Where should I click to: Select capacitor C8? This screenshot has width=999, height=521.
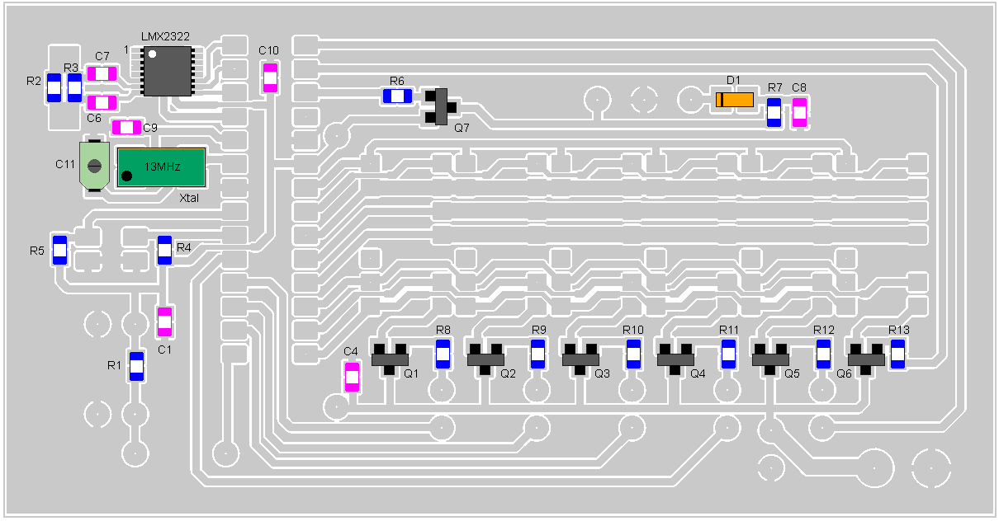(799, 113)
